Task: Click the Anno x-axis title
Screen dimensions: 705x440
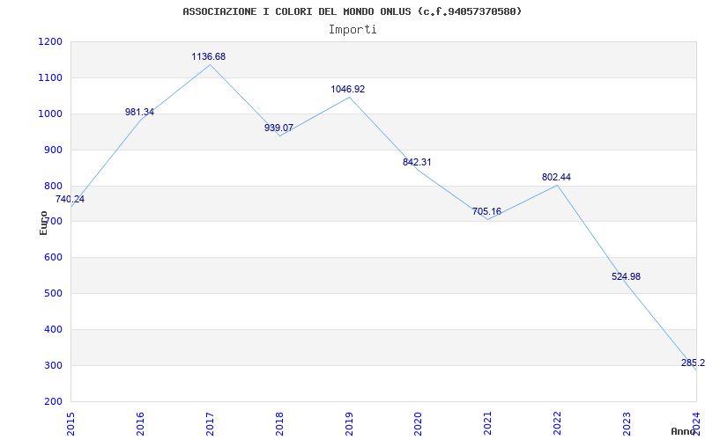Action: click(683, 431)
